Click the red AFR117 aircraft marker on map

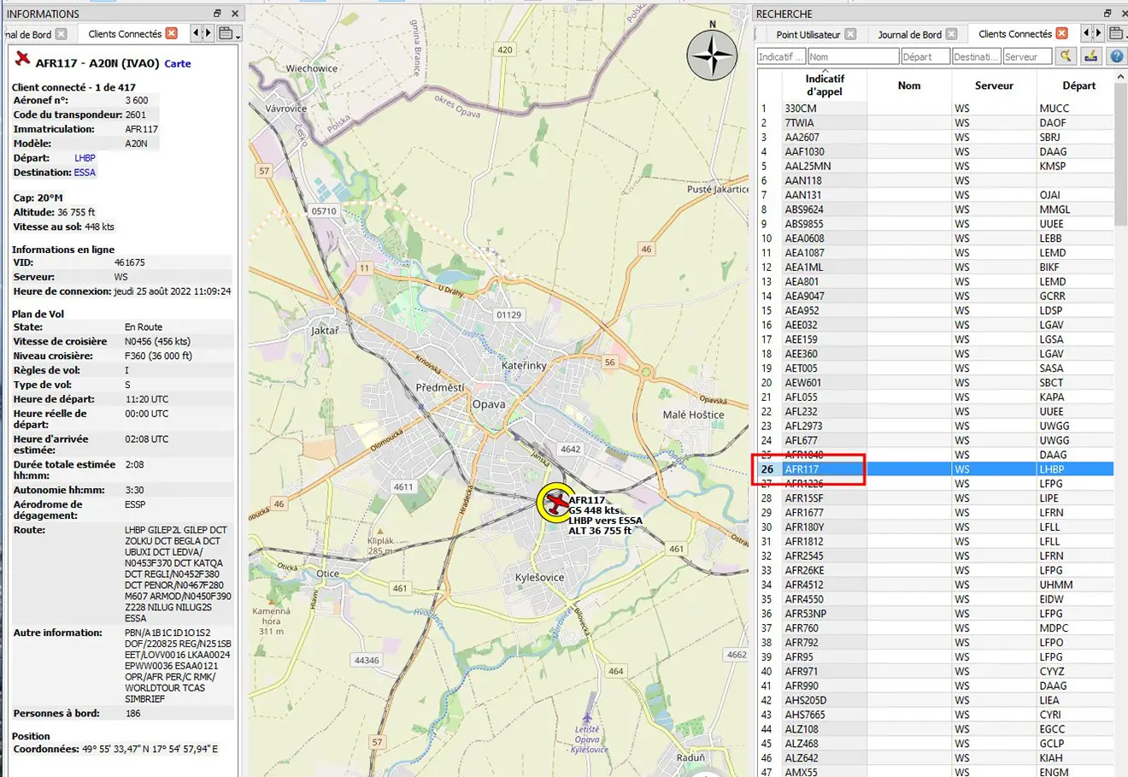tap(556, 503)
